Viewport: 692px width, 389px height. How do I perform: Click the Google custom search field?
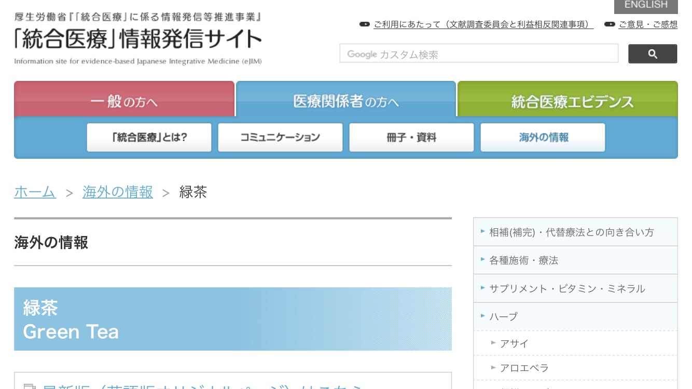[478, 54]
